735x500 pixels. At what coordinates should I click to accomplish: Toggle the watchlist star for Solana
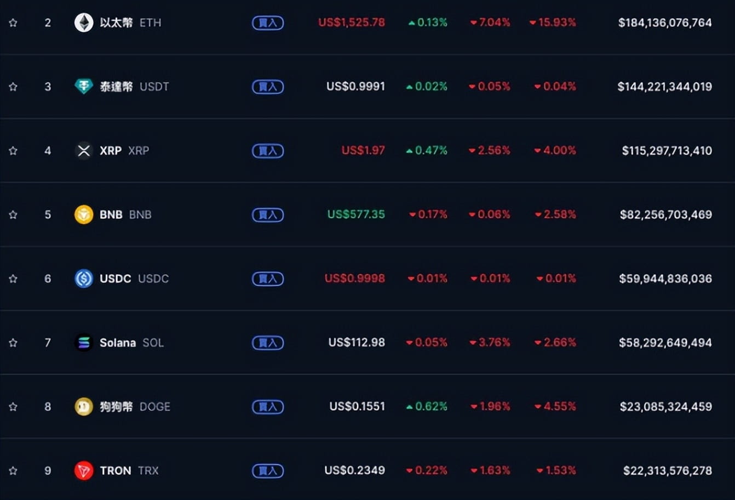coord(13,343)
